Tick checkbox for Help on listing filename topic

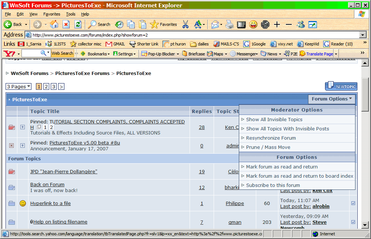point(353,222)
